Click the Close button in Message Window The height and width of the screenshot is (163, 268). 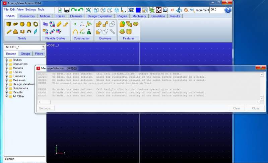pos(256,108)
